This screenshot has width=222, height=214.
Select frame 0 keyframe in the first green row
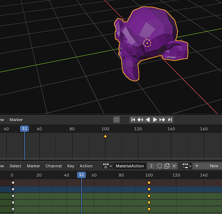tap(13, 196)
